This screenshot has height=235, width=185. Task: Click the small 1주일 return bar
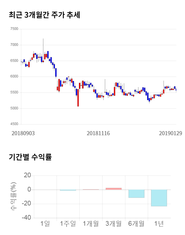coord(68,190)
